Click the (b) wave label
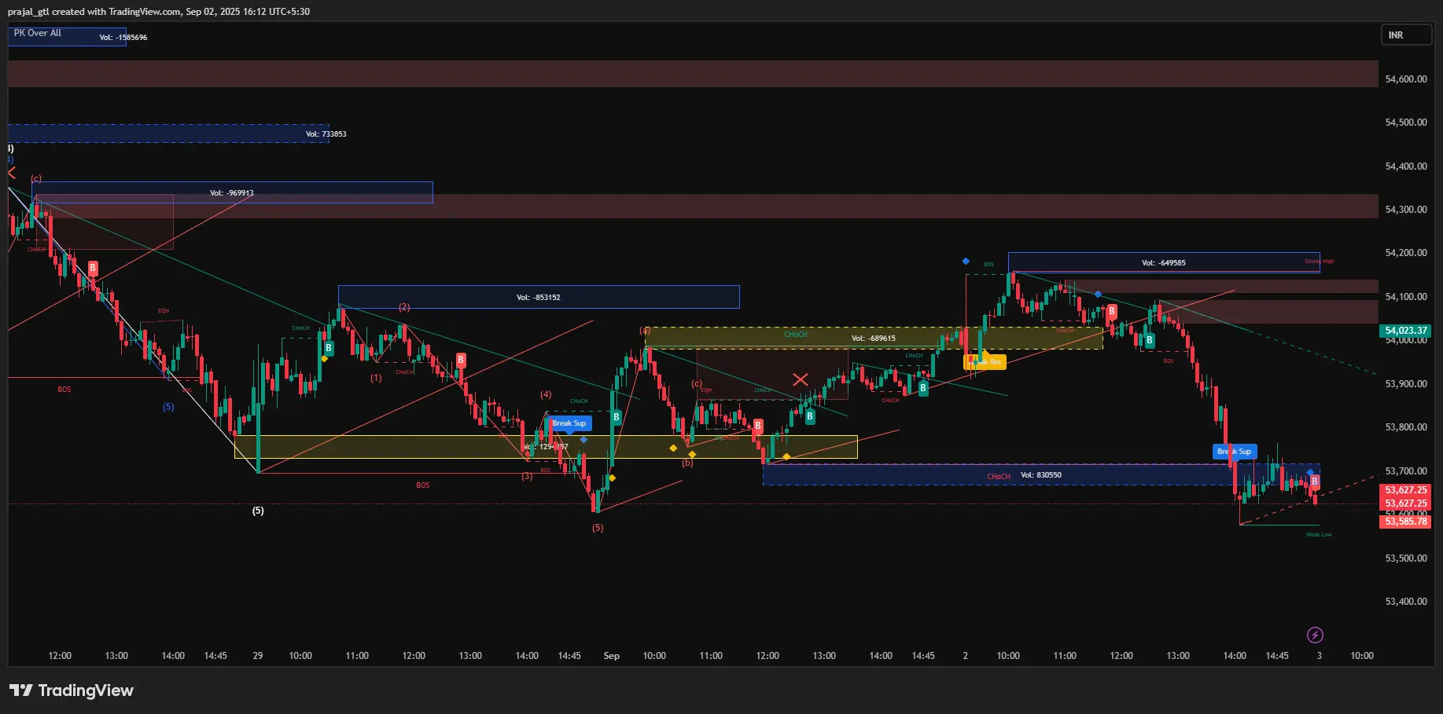This screenshot has height=714, width=1443. point(687,463)
